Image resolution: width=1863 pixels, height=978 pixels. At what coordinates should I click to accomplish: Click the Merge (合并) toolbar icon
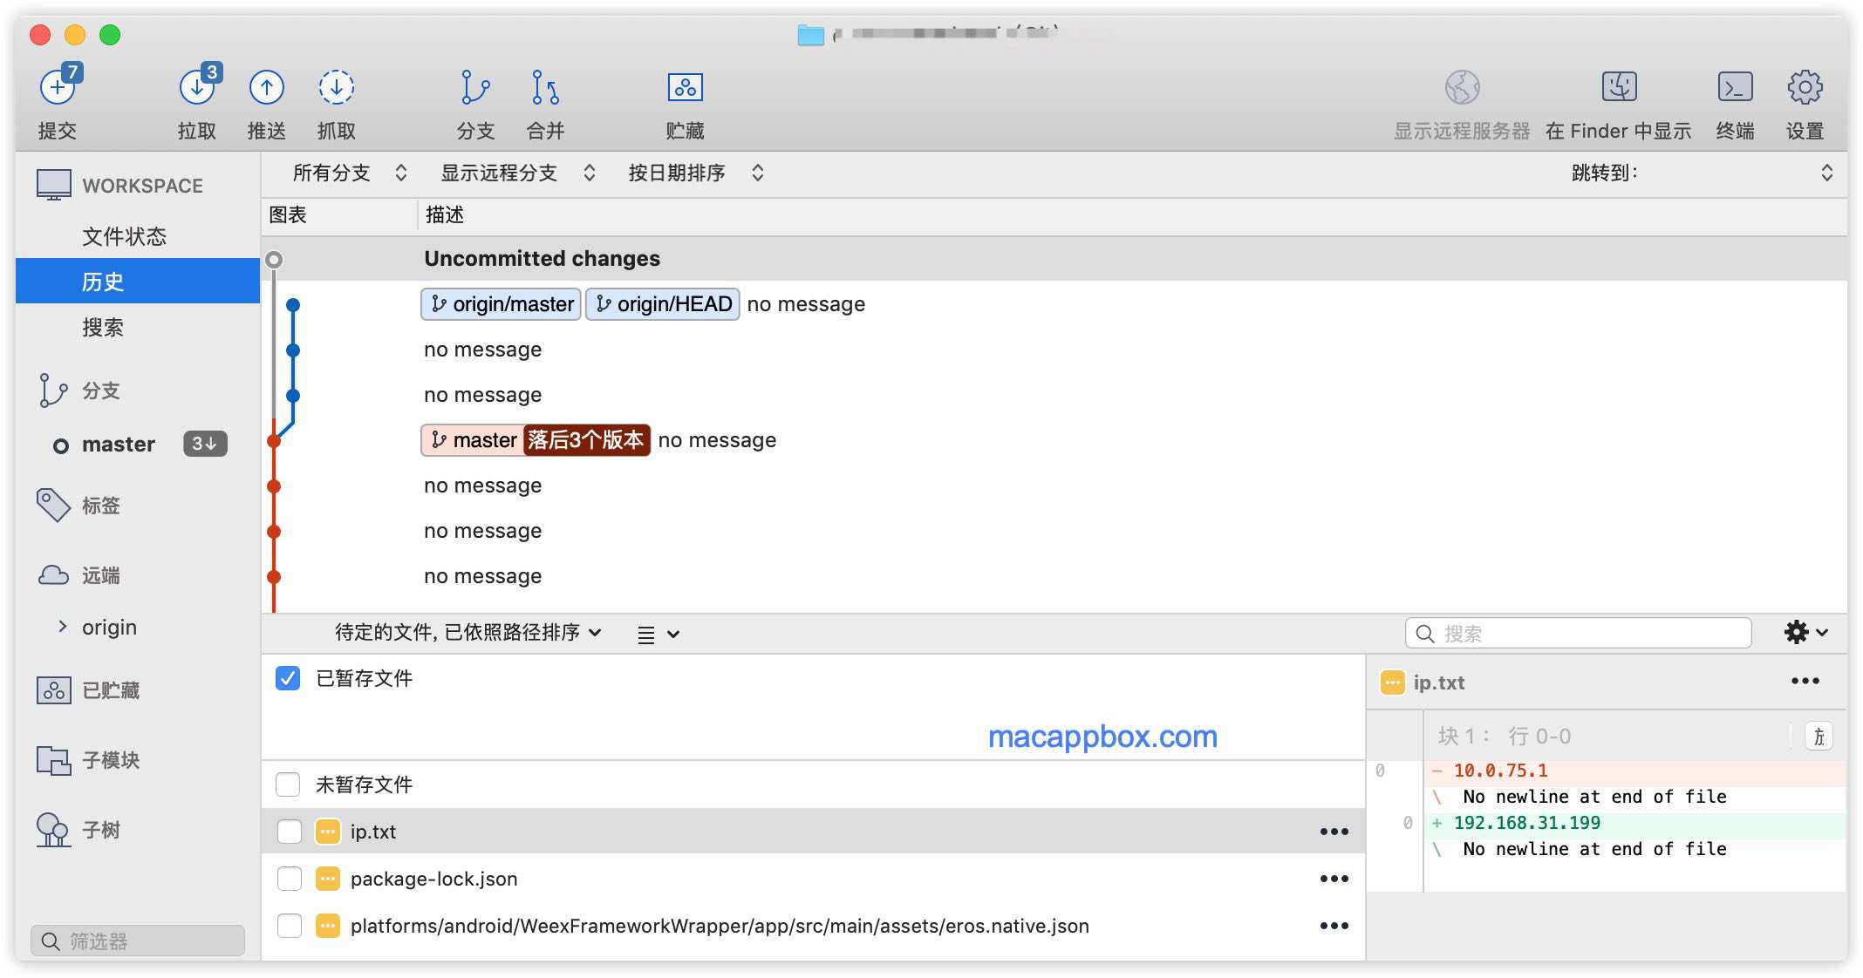tap(545, 87)
